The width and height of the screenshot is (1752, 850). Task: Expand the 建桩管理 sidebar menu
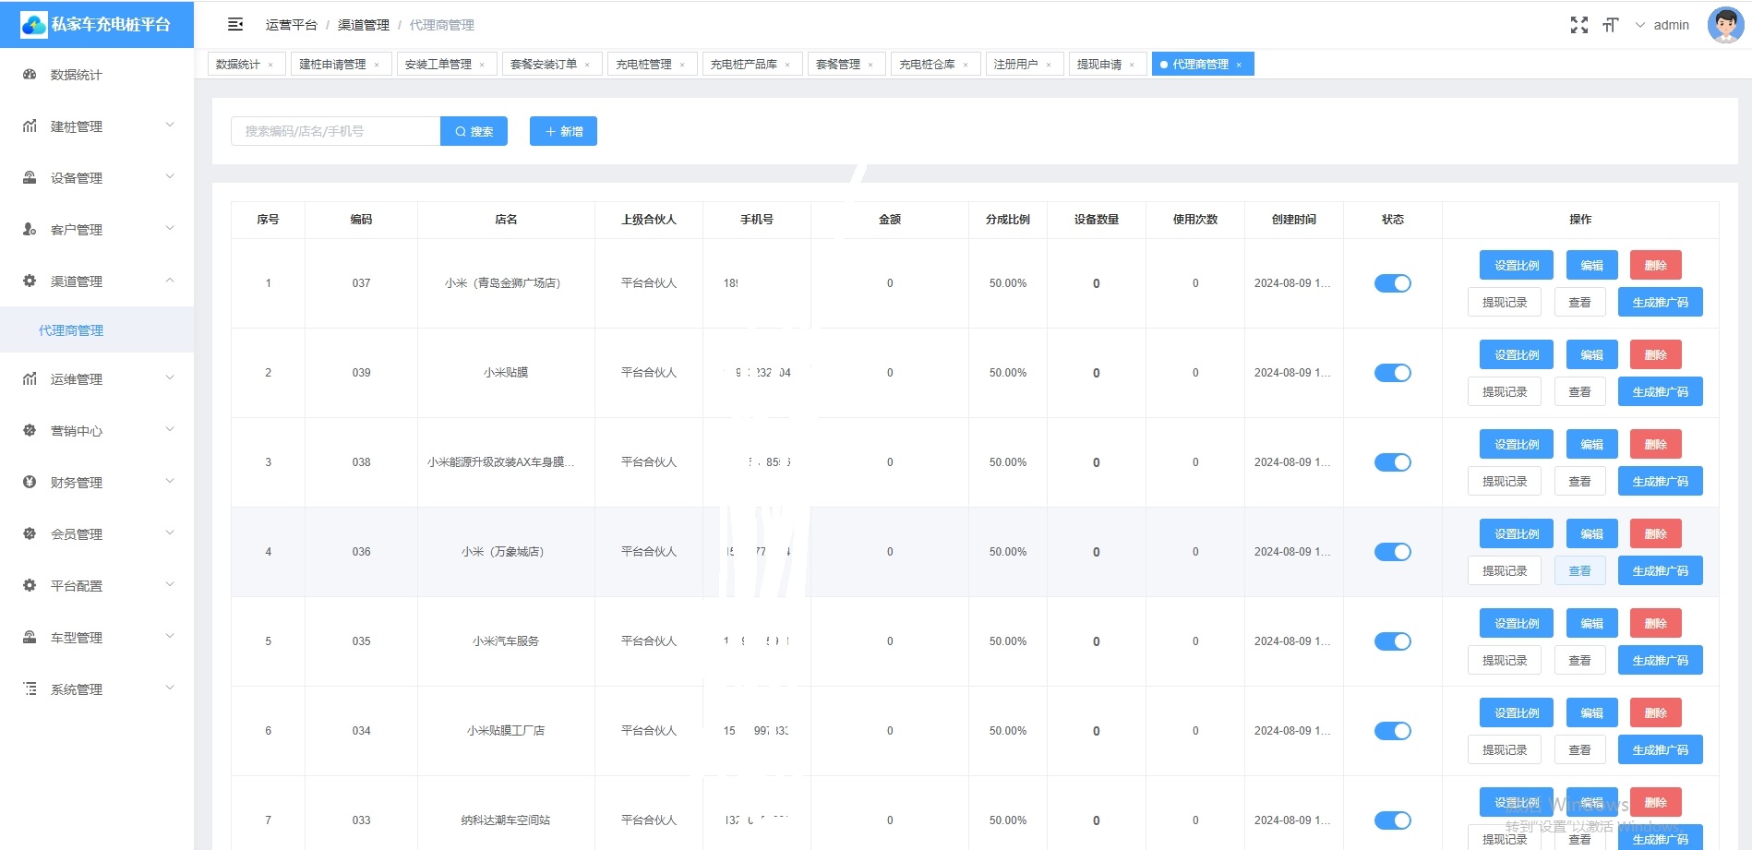(x=170, y=125)
